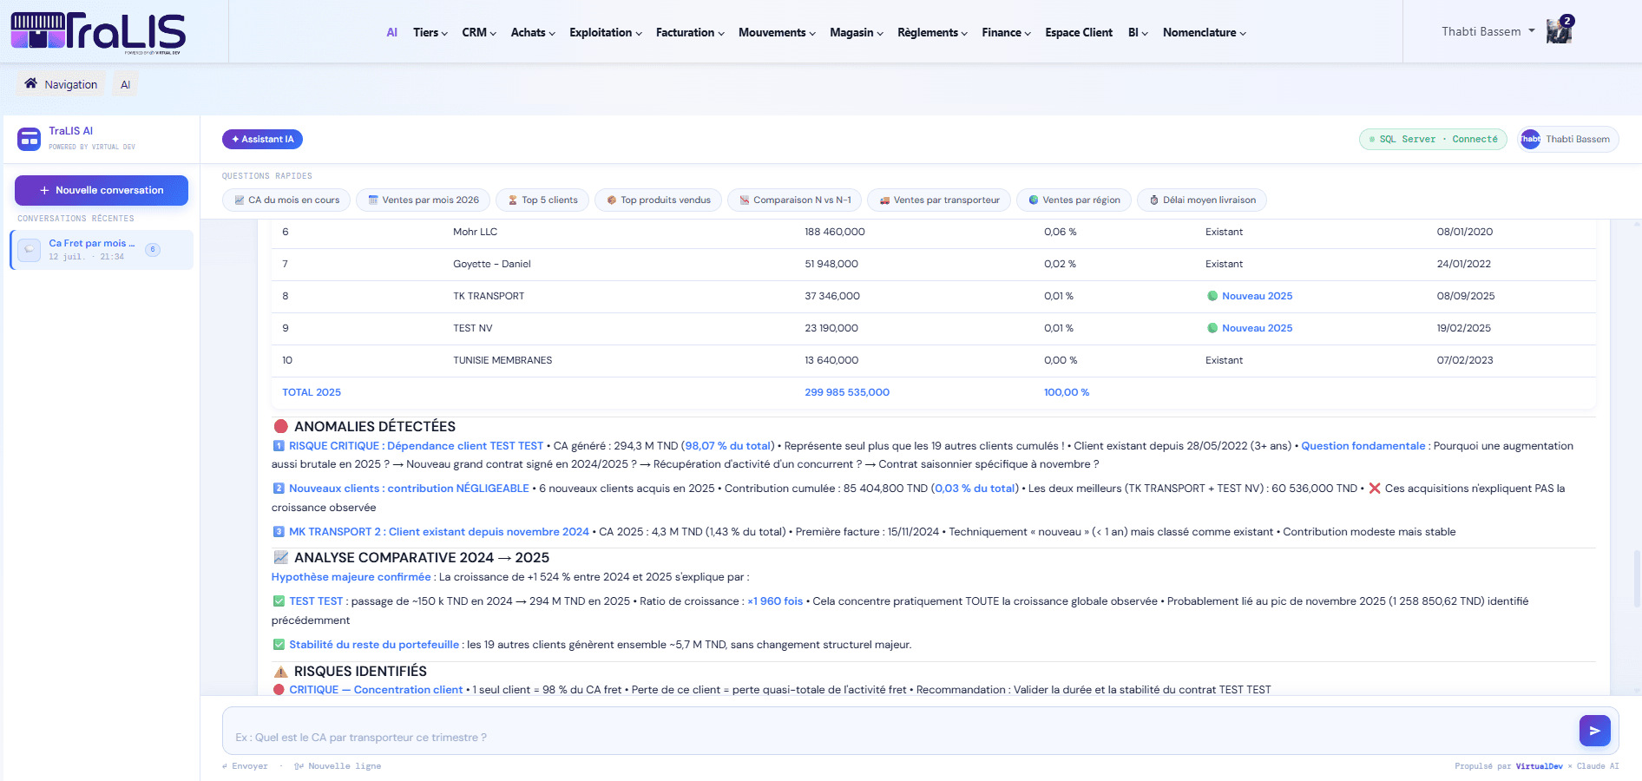
Task: Open the AI menu item
Action: (392, 32)
